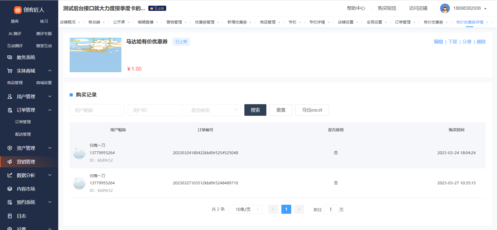497x230 pixels.
Task: Click the 搜索 button
Action: (x=255, y=110)
